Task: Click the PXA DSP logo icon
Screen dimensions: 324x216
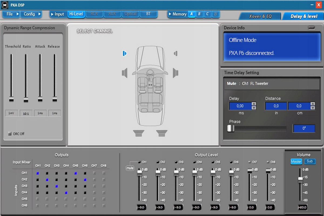Action: point(5,5)
